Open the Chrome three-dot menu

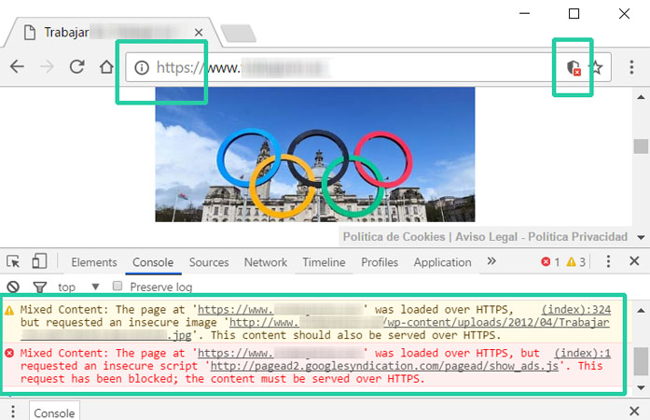(631, 67)
